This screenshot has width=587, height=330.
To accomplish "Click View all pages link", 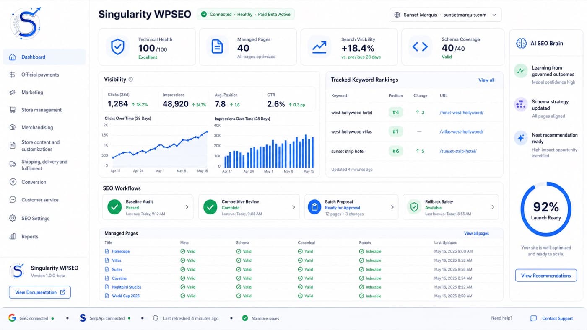I will point(476,233).
